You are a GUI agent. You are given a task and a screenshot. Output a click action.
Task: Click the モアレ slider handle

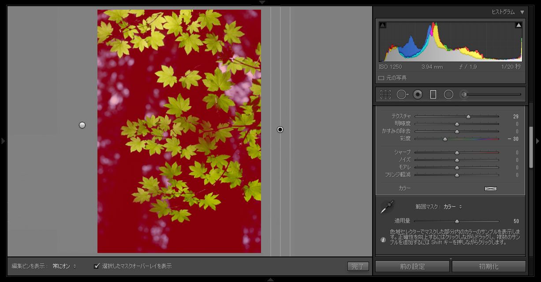[x=457, y=168]
